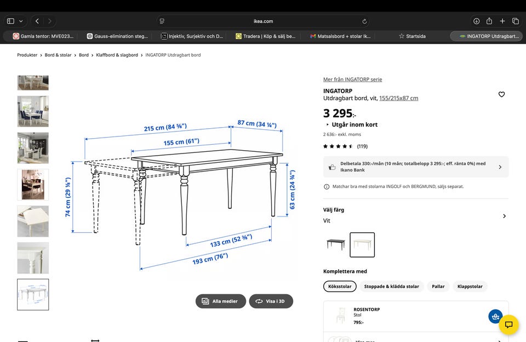Click the Safari share icon
The height and width of the screenshot is (342, 526).
pos(489,21)
